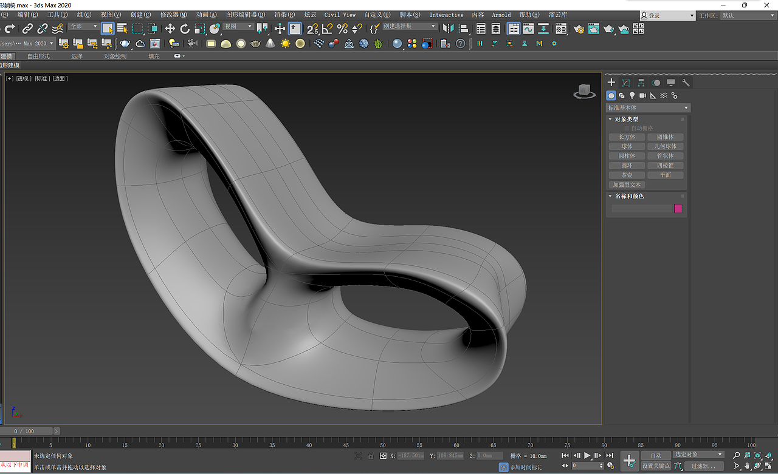
Task: Toggle Percent Snap on or off
Action: (x=342, y=29)
